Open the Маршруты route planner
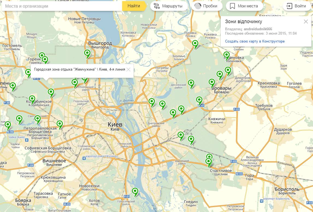 coord(169,6)
